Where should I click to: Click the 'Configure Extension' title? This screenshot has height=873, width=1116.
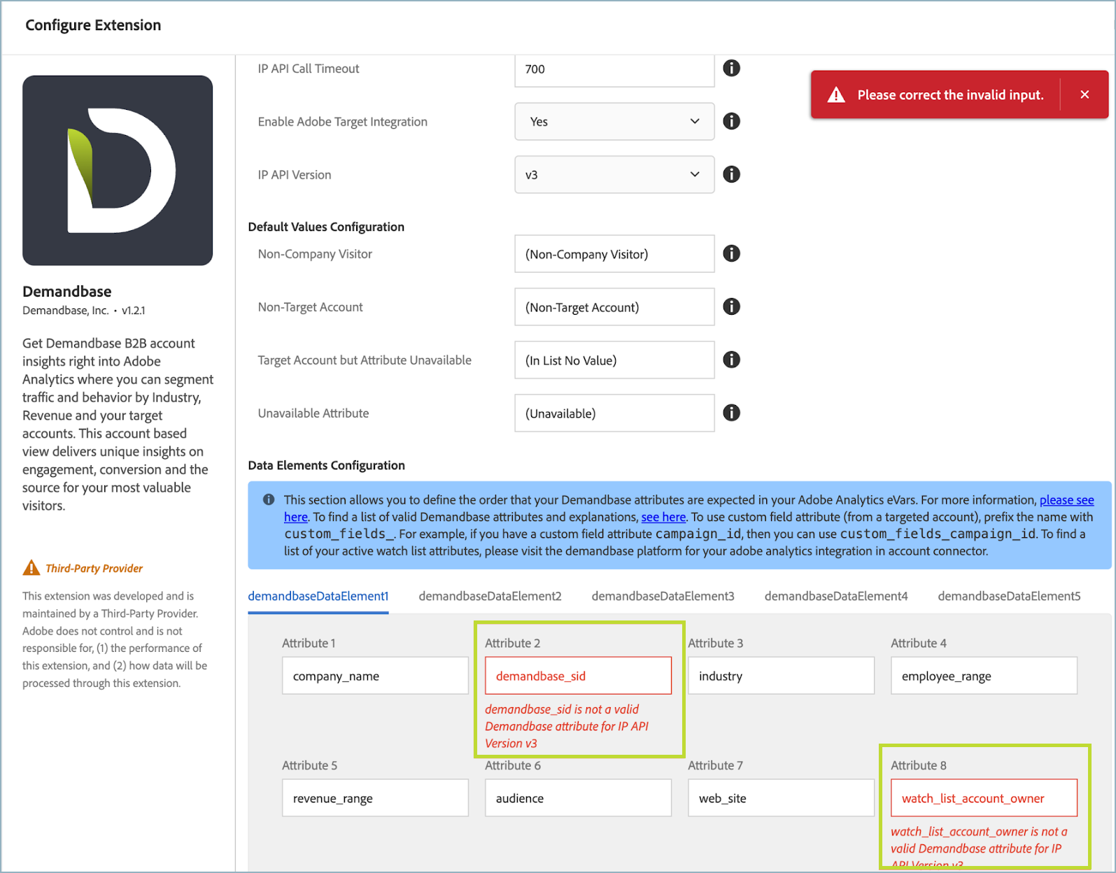click(x=93, y=25)
